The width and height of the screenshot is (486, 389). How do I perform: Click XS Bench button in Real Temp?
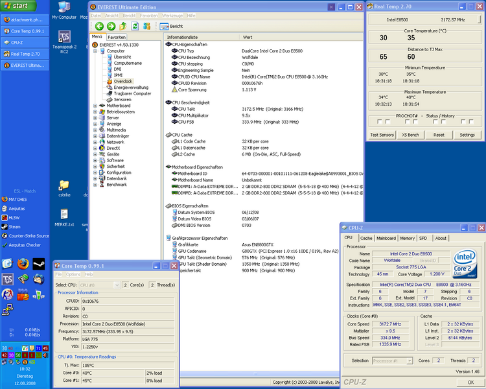tap(410, 135)
